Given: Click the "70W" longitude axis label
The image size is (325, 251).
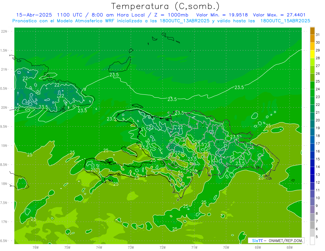Looking at the screenshot, I should tap(226, 247).
